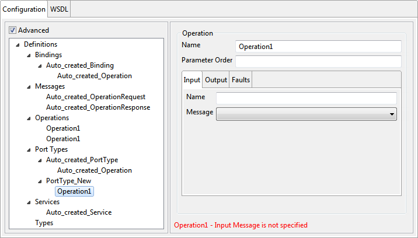Viewport: 418px width, 238px height.
Task: Collapse the Bindings node arrow
Action: coord(29,55)
